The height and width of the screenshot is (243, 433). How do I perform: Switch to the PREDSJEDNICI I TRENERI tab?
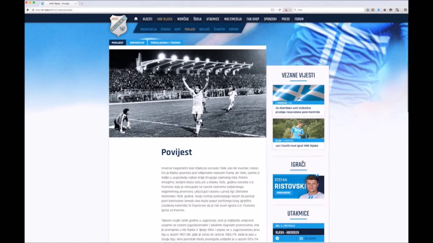click(165, 43)
